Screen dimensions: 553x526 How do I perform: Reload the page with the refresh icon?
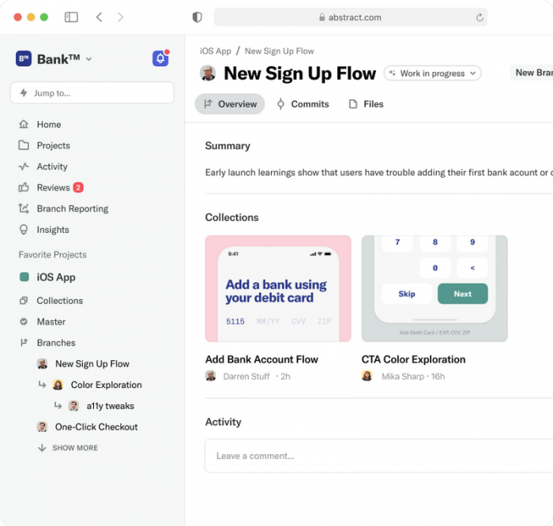480,17
